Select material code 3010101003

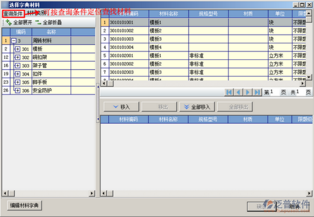coord(122,39)
